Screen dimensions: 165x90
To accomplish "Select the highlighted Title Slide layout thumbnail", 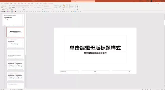I will click(x=15, y=32).
